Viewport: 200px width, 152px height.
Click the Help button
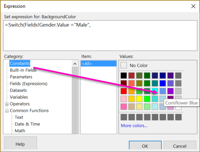coord(20,143)
